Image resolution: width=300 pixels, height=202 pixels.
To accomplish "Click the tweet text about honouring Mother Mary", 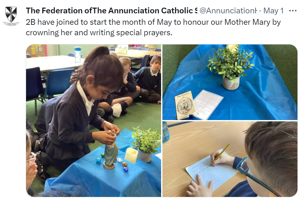I will [153, 27].
